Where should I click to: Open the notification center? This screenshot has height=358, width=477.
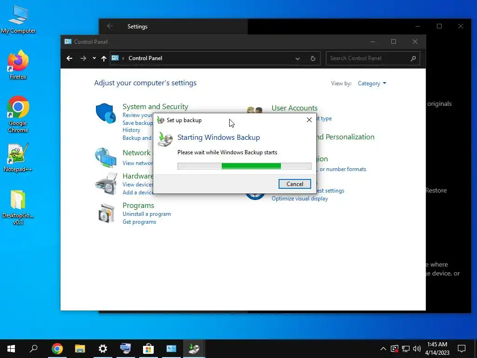tap(462, 349)
